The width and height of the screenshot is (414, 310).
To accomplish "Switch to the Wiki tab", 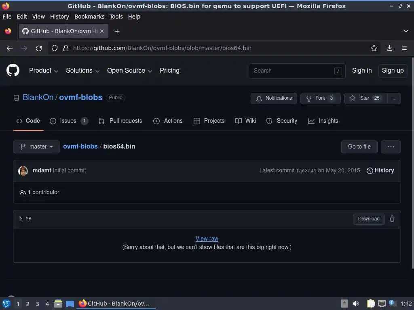I will (x=245, y=121).
